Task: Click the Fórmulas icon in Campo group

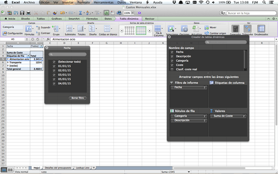Action: point(28,29)
